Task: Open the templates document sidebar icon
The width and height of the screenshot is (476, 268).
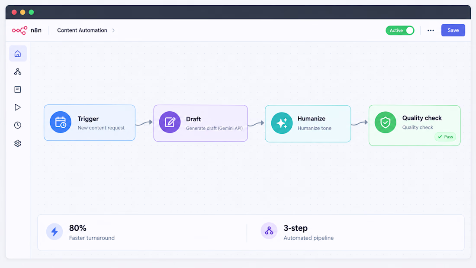Action: click(18, 89)
